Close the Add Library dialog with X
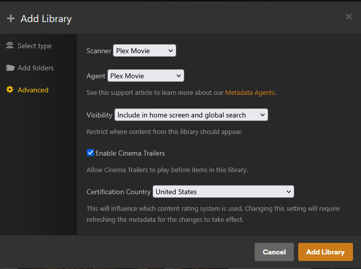The width and height of the screenshot is (361, 269). [348, 17]
